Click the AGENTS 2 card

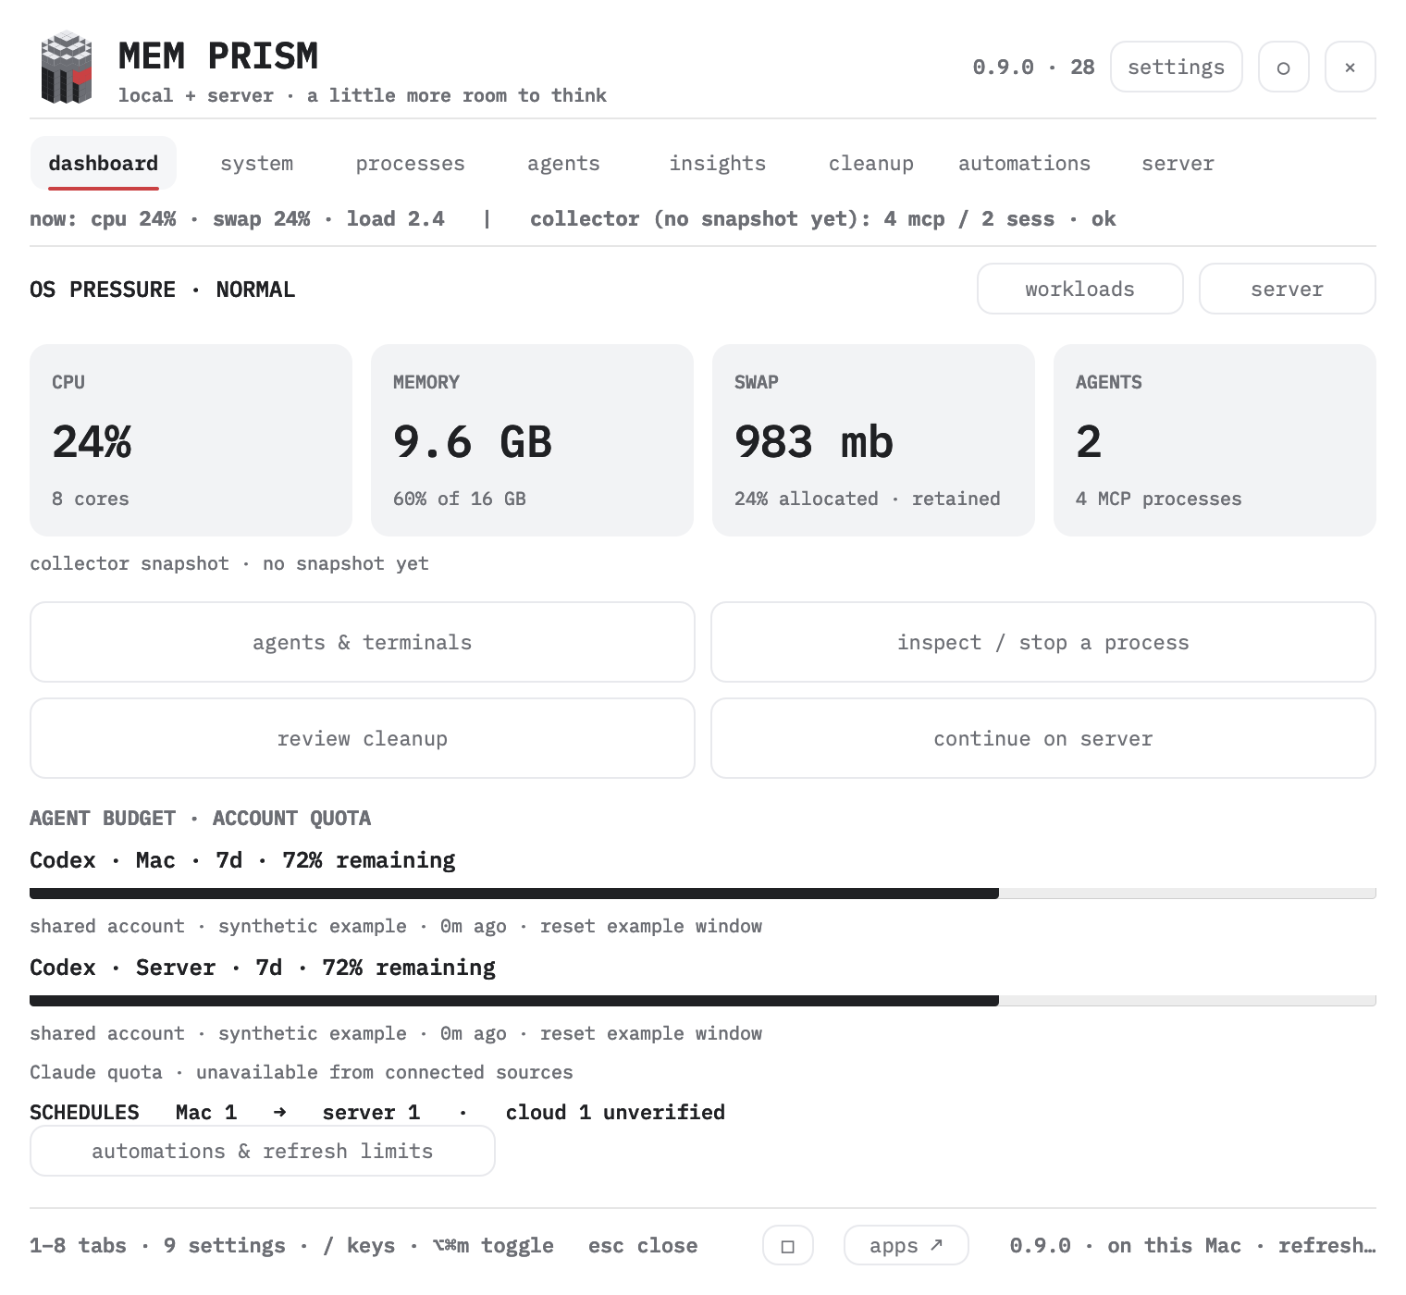(1215, 440)
